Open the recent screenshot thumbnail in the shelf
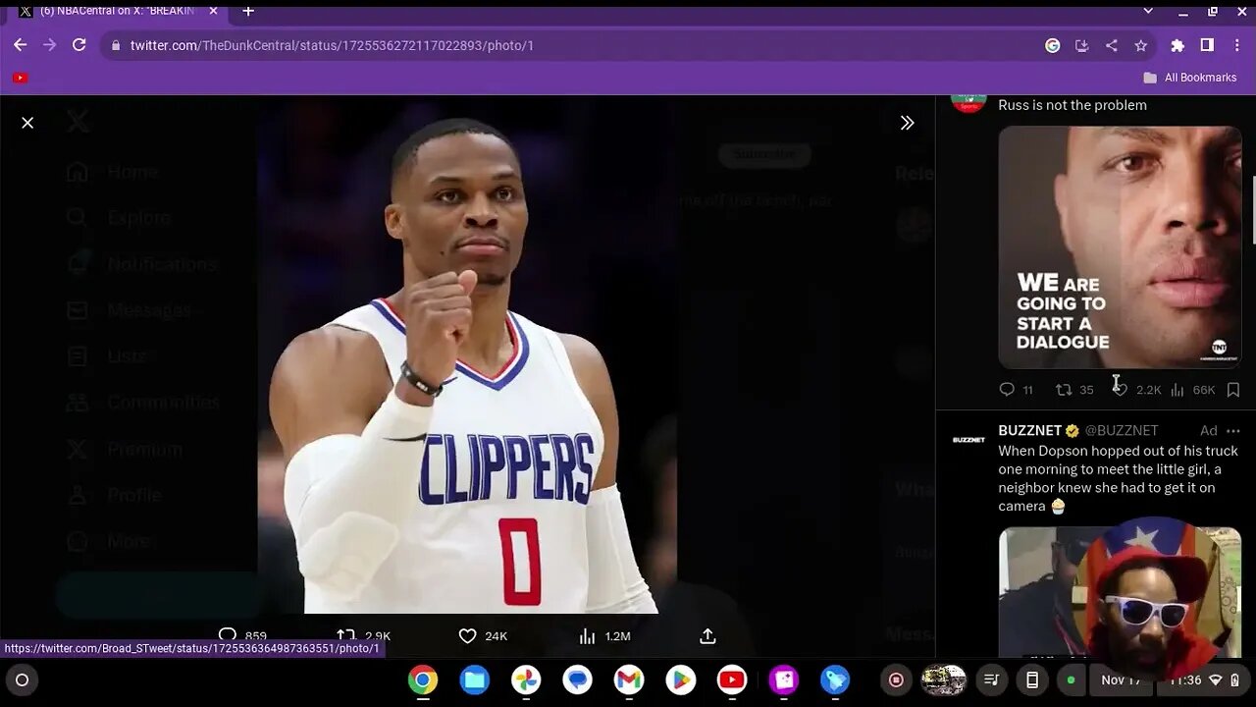 pyautogui.click(x=943, y=680)
